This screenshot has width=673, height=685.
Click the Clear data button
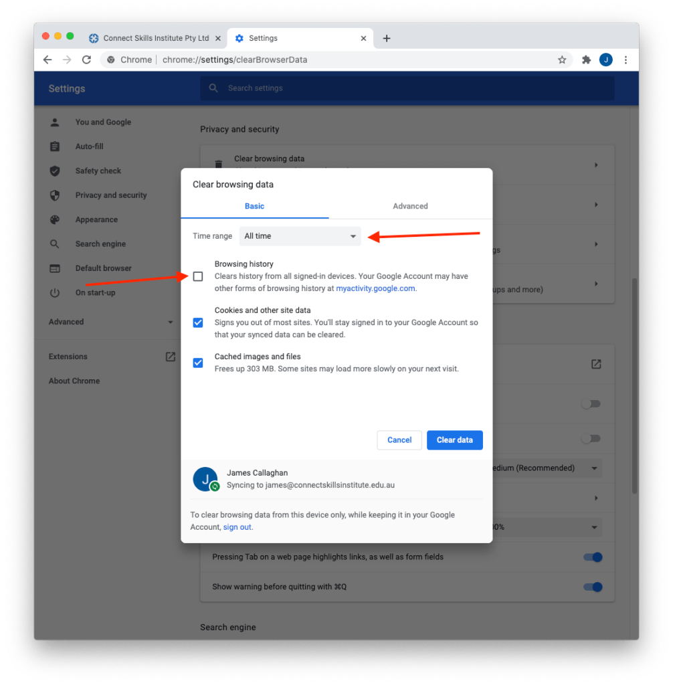[454, 440]
